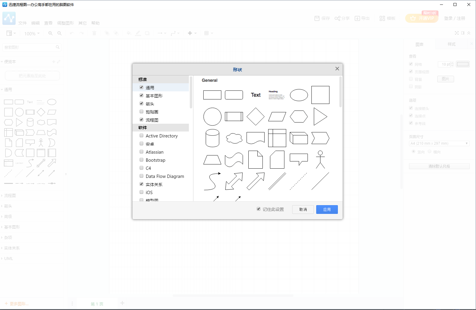The image size is (476, 310).
Task: Open the table grid dropdown in toolbar
Action: point(208,33)
